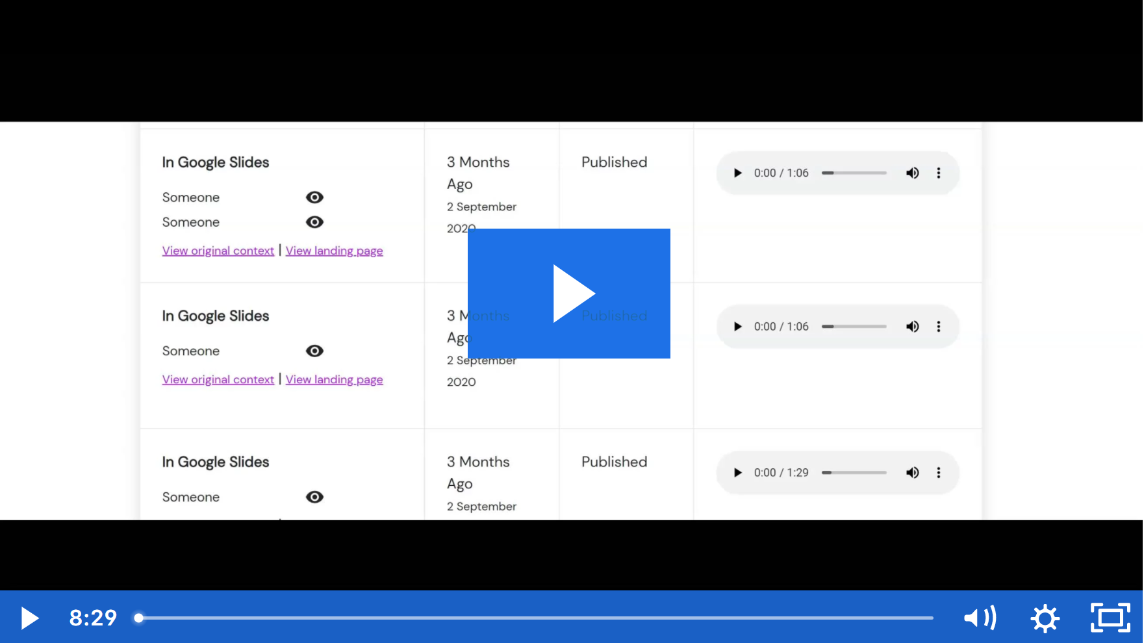Mute the 1:29 audio player
The height and width of the screenshot is (643, 1144).
[x=913, y=473]
